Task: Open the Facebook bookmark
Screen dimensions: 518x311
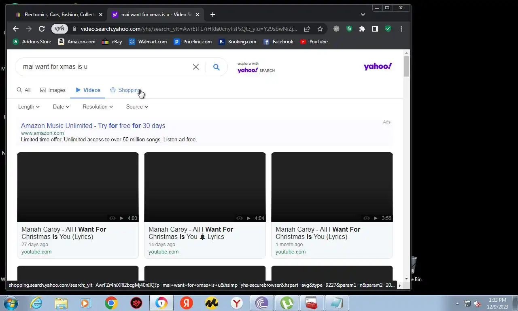Action: pos(278,42)
